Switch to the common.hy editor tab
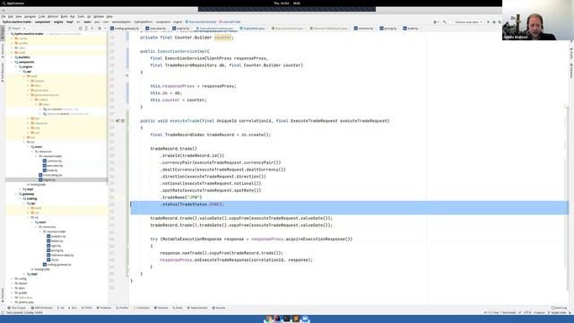This screenshot has height=323, width=574. coord(364,28)
